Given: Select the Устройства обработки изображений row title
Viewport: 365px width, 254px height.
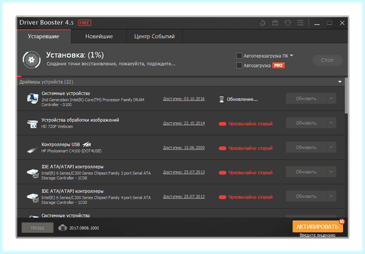Looking at the screenshot, I should point(80,120).
